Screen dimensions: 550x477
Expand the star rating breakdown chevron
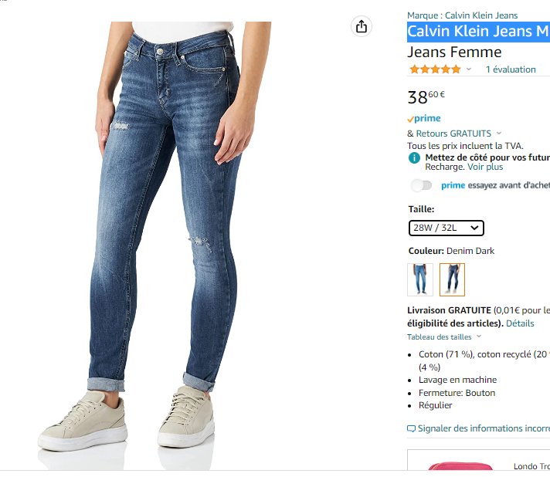click(469, 69)
